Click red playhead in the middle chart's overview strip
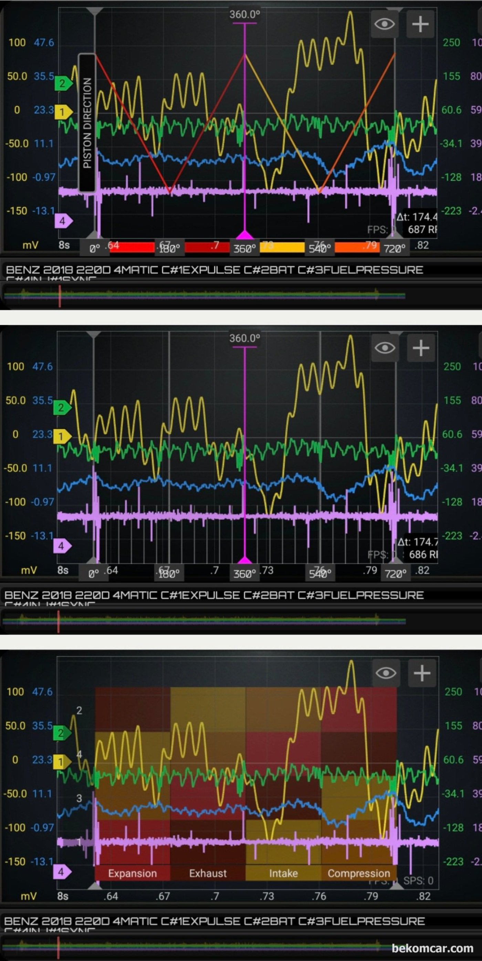 click(x=59, y=621)
